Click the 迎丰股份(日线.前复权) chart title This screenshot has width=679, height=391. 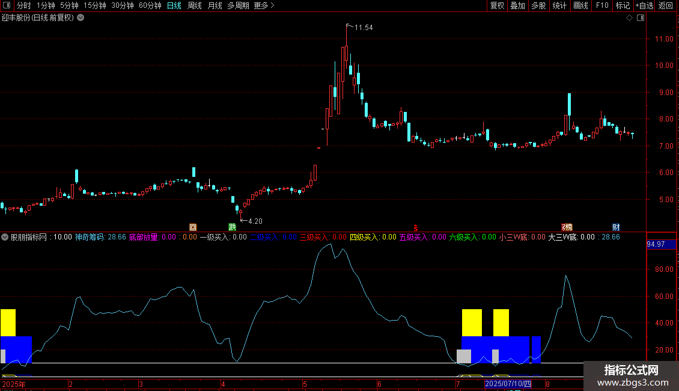[x=38, y=18]
